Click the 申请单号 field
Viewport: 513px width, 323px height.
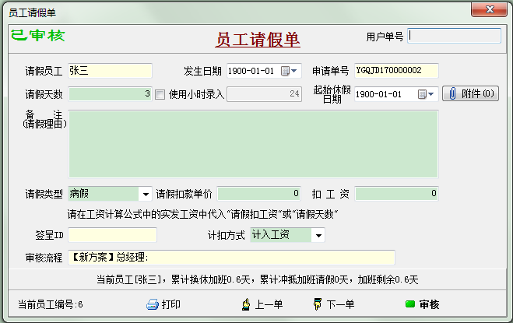click(396, 71)
